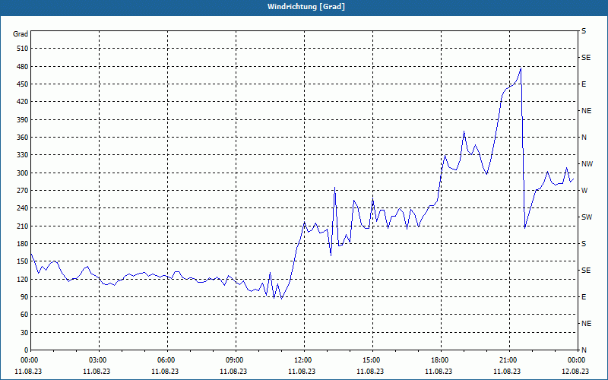Click the 300 y-axis tick label

point(23,173)
